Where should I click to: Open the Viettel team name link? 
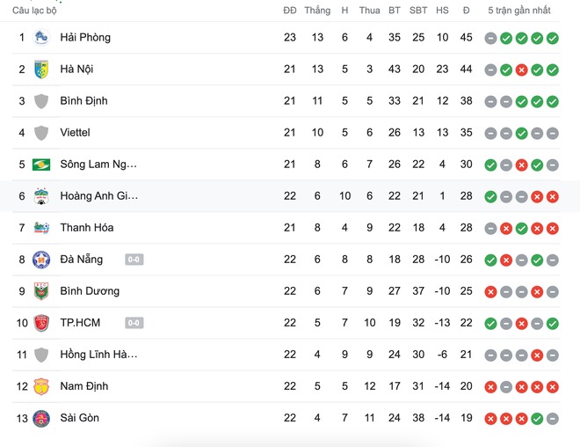point(75,133)
